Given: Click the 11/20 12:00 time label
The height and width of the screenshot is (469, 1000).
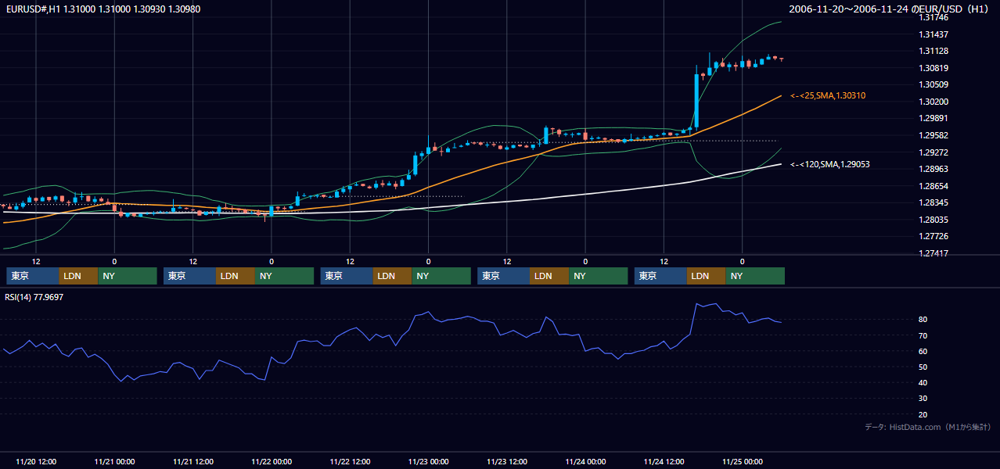Looking at the screenshot, I should click(x=35, y=461).
